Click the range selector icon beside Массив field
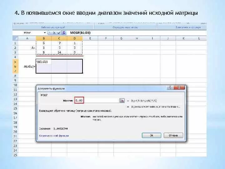The image size is (225, 169). 122,100
